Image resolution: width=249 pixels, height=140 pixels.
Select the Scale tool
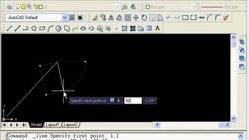[153, 17]
